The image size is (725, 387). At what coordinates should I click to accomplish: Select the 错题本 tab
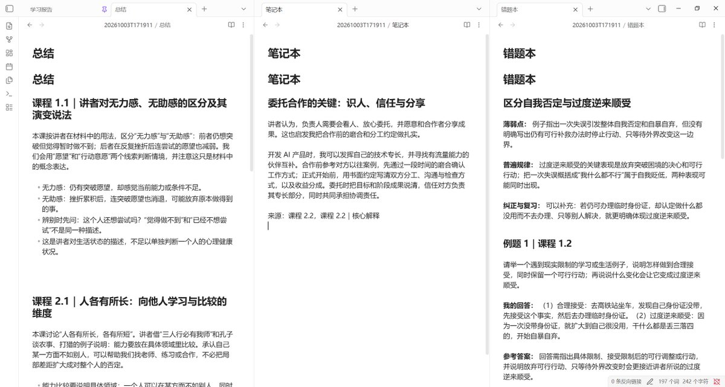click(x=541, y=9)
